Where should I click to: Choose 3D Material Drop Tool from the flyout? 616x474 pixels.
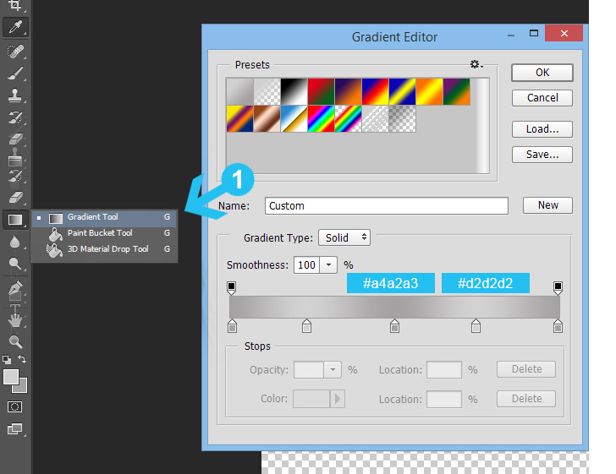tap(107, 249)
